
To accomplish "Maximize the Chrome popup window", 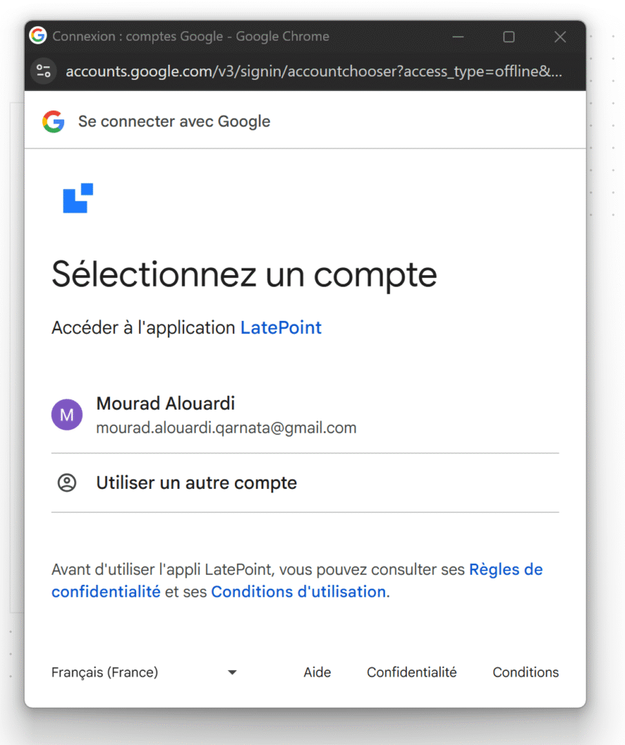I will (509, 36).
